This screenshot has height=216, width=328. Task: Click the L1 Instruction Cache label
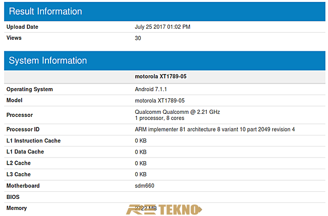pos(33,140)
